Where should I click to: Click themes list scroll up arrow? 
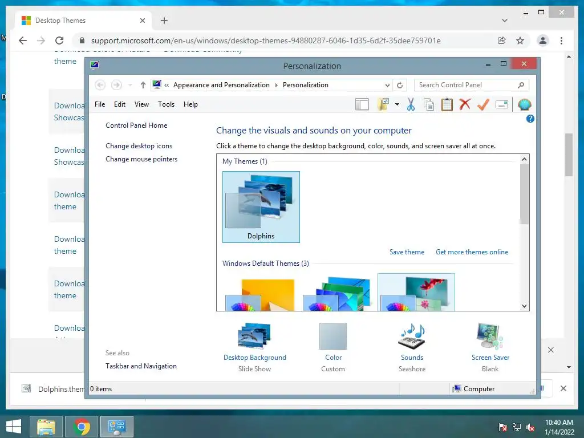525,159
